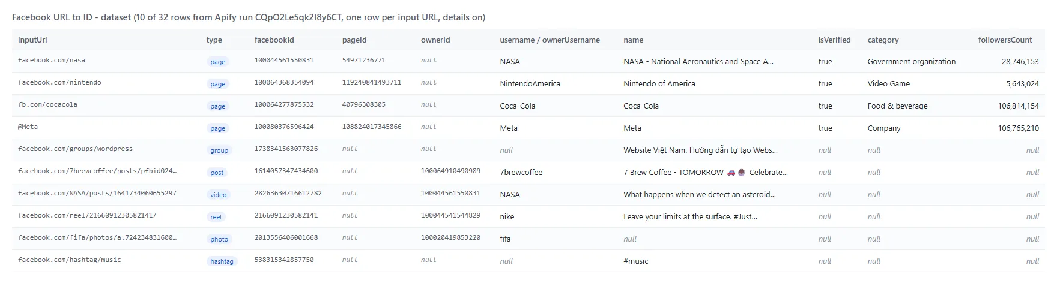Click the page badge in the cocacola row
The height and width of the screenshot is (283, 1057).
tap(217, 106)
